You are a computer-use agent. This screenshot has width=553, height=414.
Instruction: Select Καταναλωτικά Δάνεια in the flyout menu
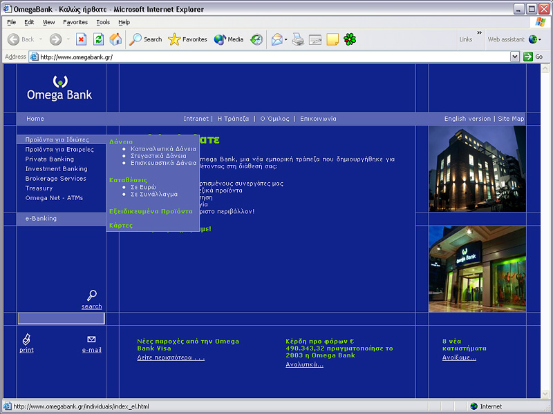(163, 149)
